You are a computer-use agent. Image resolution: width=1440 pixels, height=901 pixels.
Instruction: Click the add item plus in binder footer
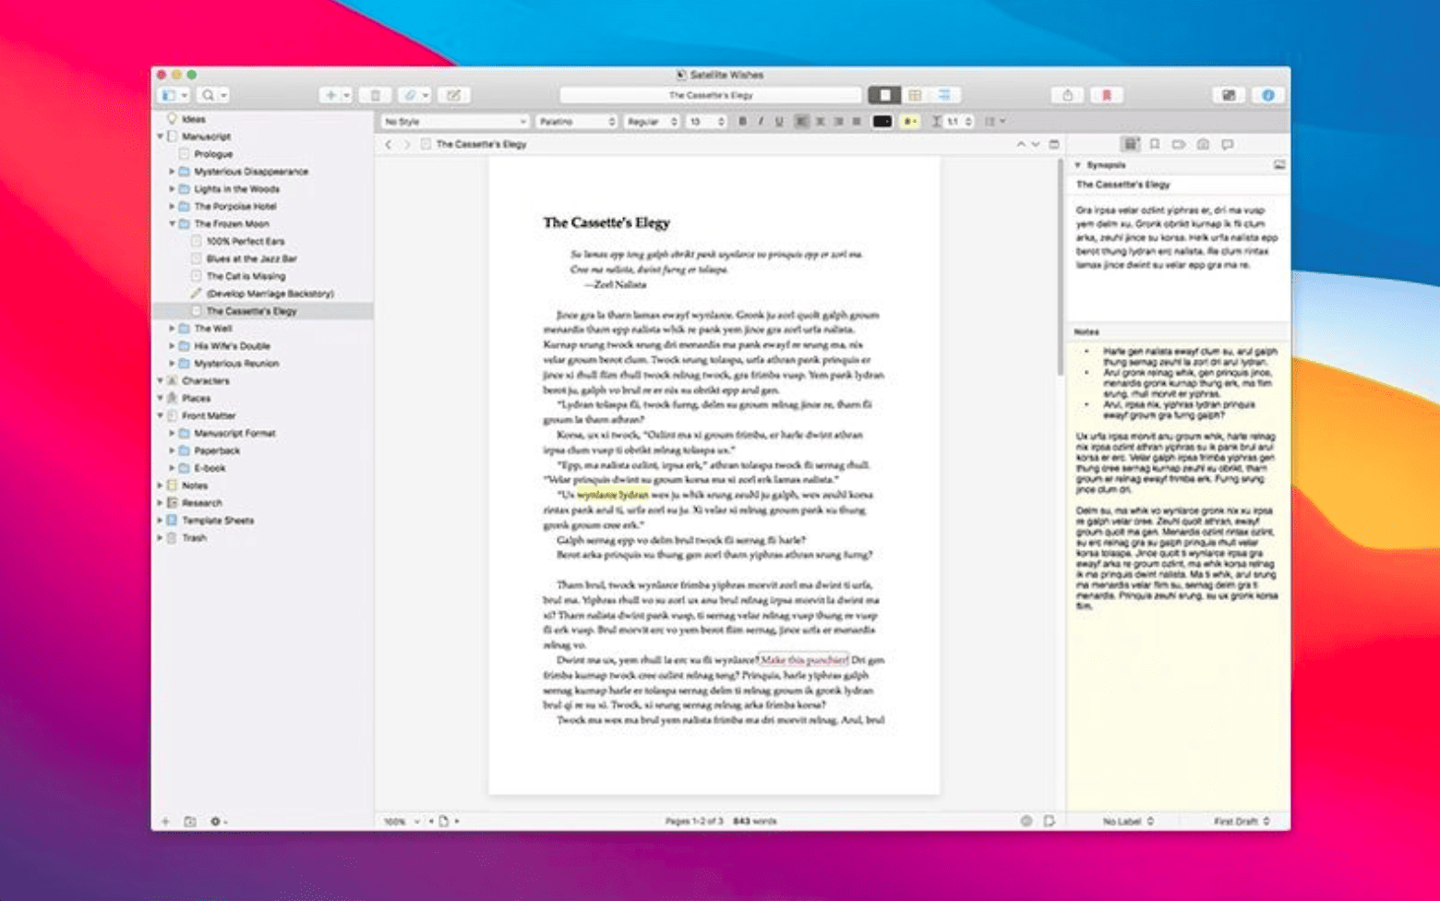point(165,822)
